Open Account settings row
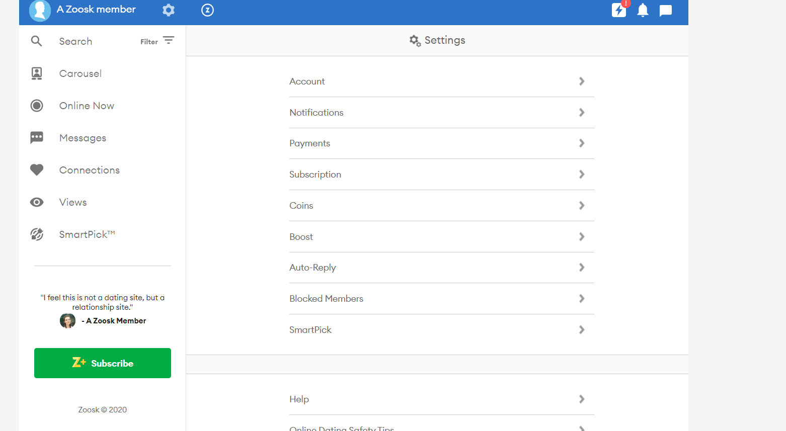The height and width of the screenshot is (431, 786). pos(442,81)
